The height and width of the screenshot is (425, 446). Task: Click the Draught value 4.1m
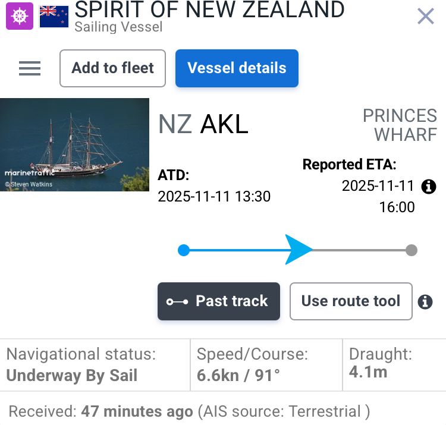[x=368, y=373]
